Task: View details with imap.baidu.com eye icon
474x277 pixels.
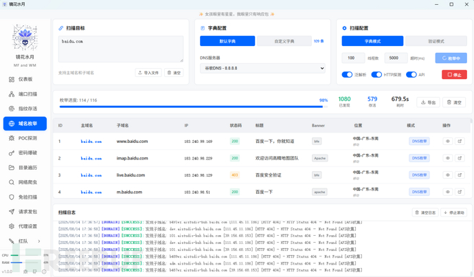Action: coord(448,158)
